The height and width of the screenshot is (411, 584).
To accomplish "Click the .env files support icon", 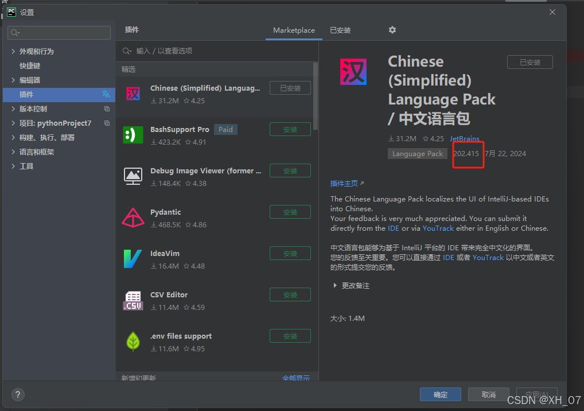I will [x=133, y=342].
